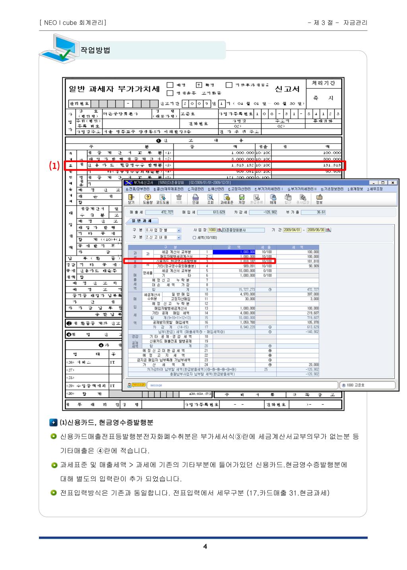The width and height of the screenshot is (407, 570).
Task: Open the F.부가가치세관리 I menu
Action: point(269,189)
